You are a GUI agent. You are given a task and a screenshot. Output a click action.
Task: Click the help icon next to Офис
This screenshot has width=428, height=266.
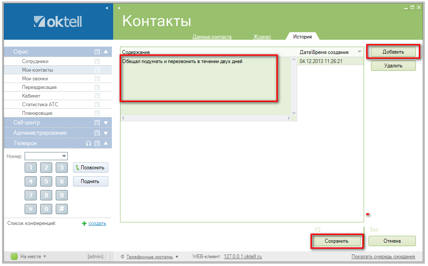[97, 52]
